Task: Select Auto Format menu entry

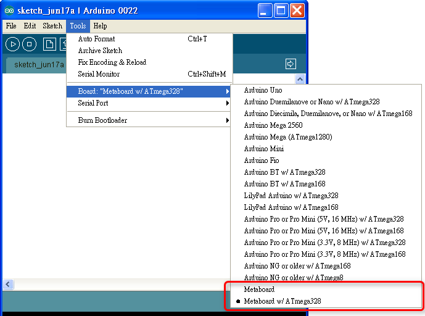Action: click(150, 39)
